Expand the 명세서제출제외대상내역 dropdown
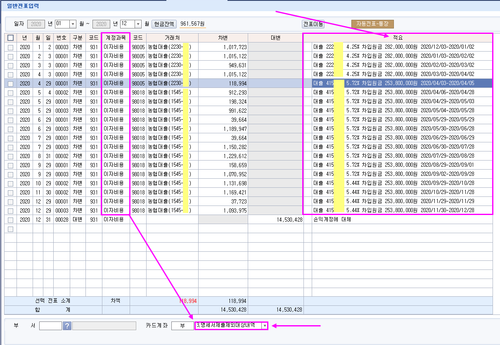The height and width of the screenshot is (345, 500). [264, 326]
